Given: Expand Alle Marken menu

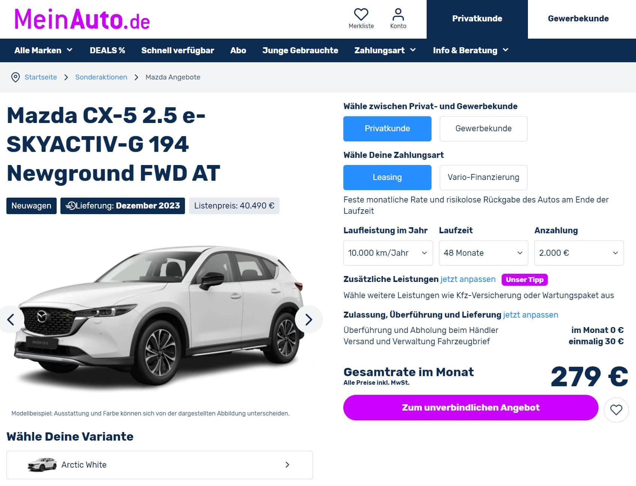Looking at the screenshot, I should coord(44,50).
